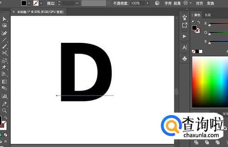Pick a color from the spectrum
Image resolution: width=228 pixels, height=147 pixels.
210,82
